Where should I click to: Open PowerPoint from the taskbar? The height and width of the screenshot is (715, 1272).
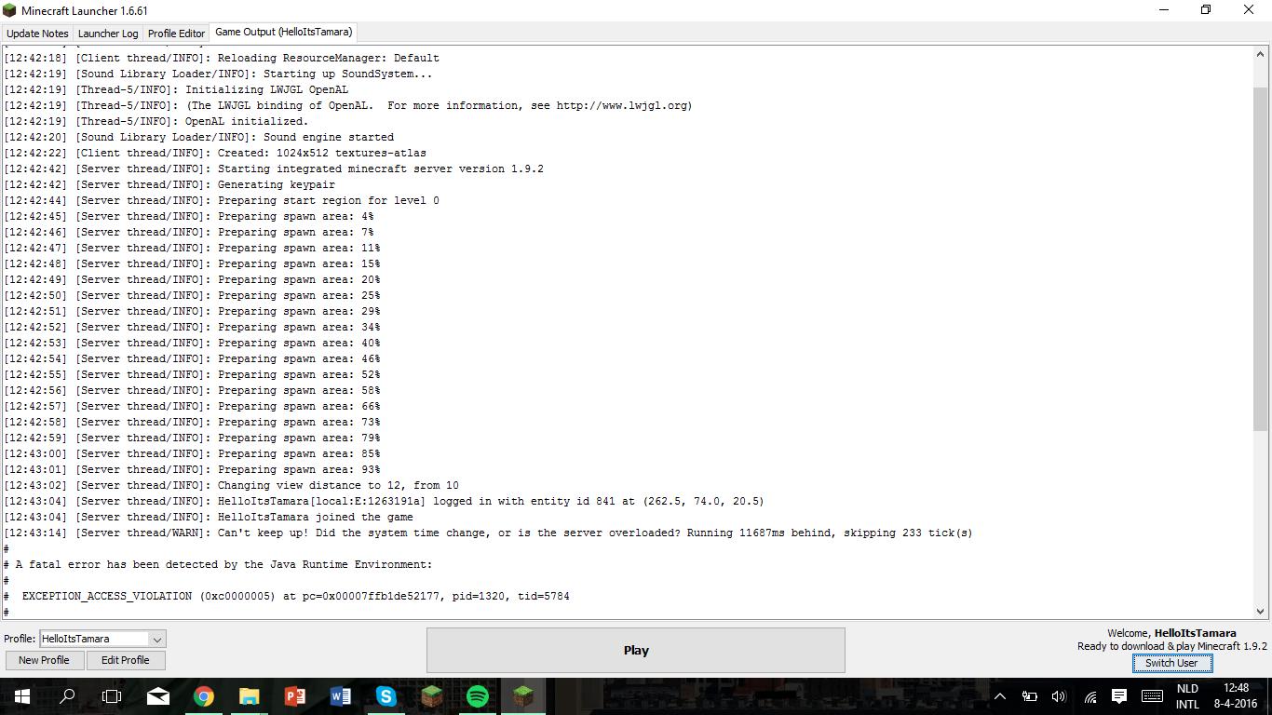(x=295, y=695)
